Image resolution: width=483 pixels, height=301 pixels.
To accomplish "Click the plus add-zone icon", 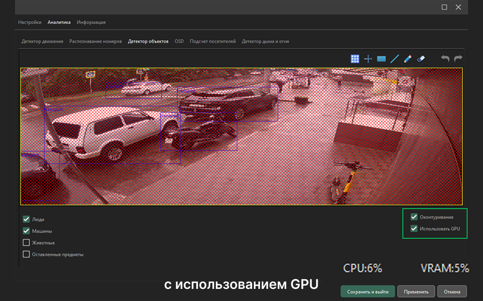I will pyautogui.click(x=368, y=59).
